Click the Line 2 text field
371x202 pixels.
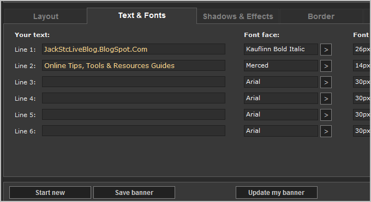134,65
